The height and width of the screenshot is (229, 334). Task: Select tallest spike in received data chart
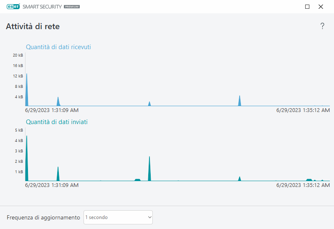(27, 90)
